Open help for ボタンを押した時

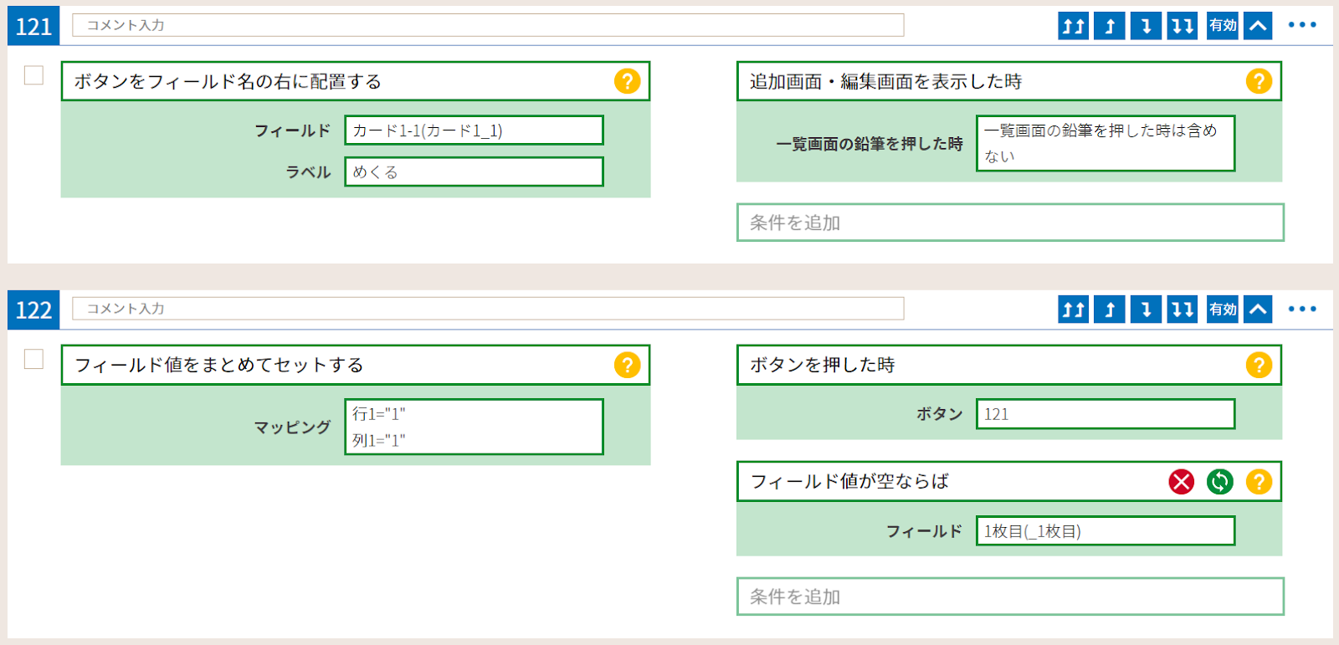1259,365
